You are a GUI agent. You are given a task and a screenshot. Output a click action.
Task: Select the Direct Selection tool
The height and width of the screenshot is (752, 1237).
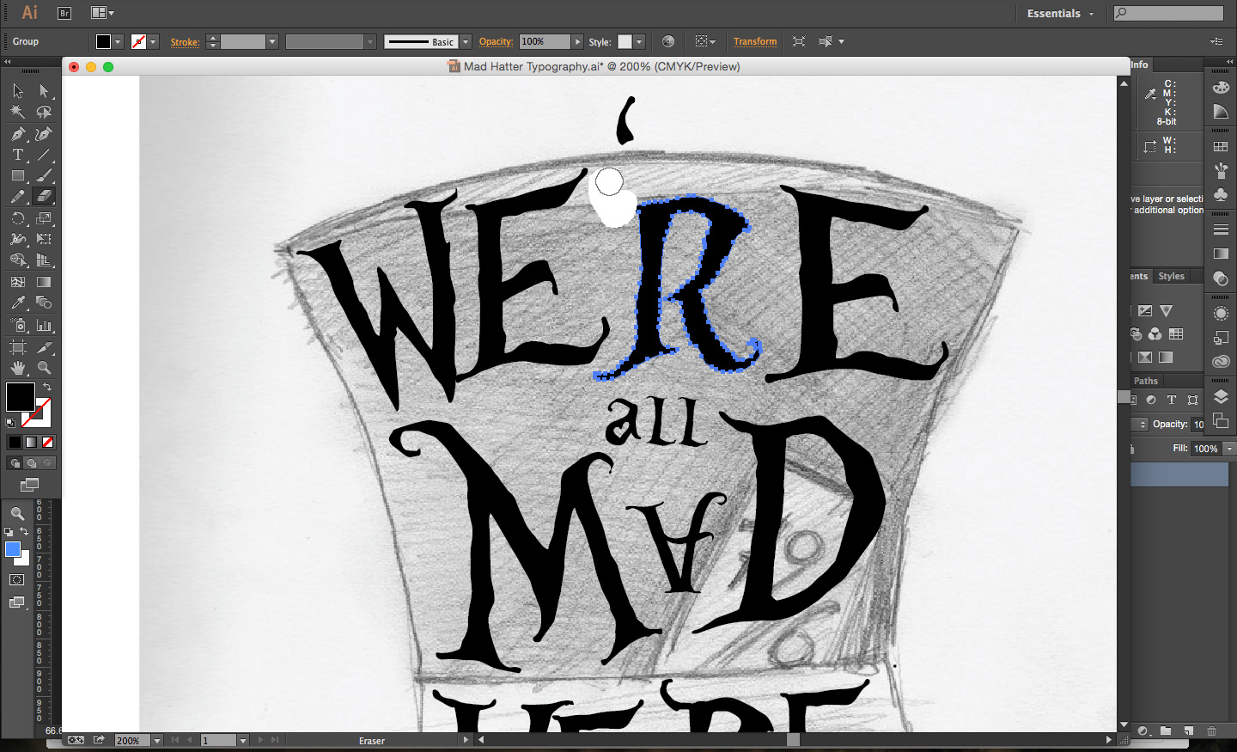pyautogui.click(x=44, y=90)
